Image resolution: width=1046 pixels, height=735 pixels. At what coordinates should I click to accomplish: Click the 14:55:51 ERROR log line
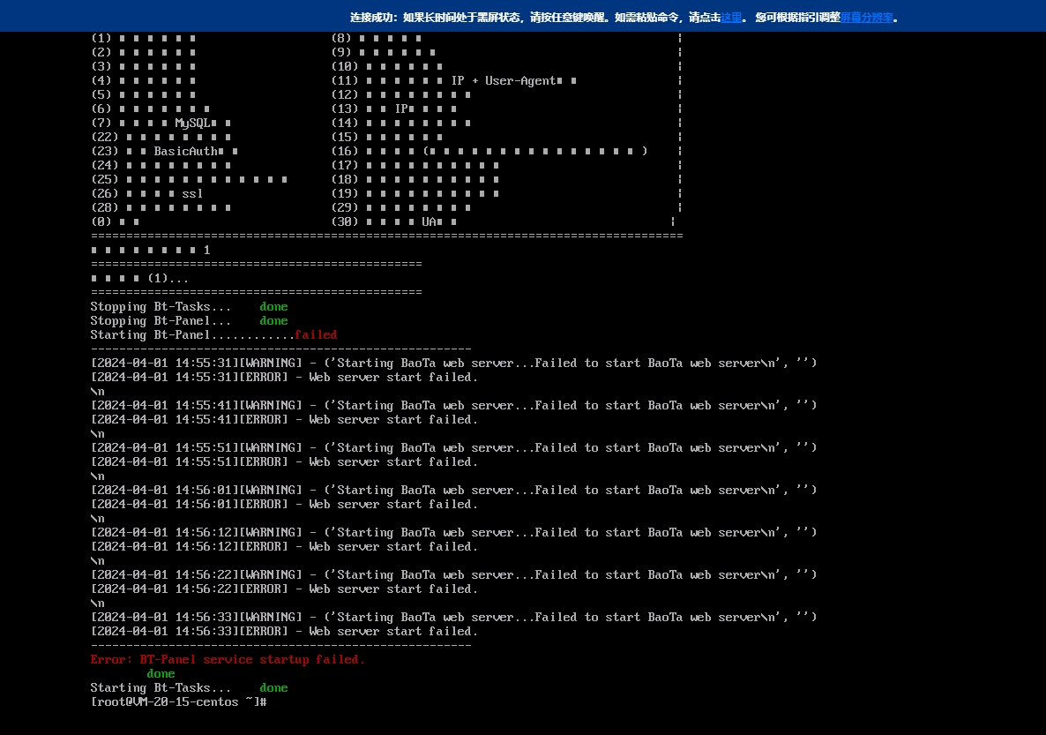284,462
